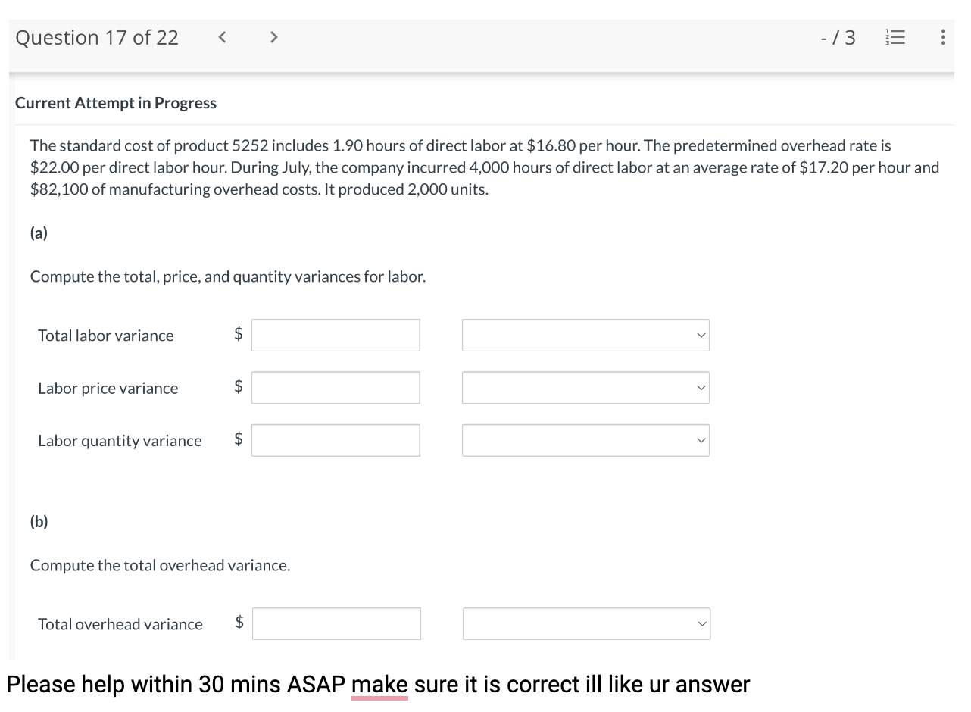The width and height of the screenshot is (971, 712).
Task: Click the numbered list navigation icon
Action: 895,36
